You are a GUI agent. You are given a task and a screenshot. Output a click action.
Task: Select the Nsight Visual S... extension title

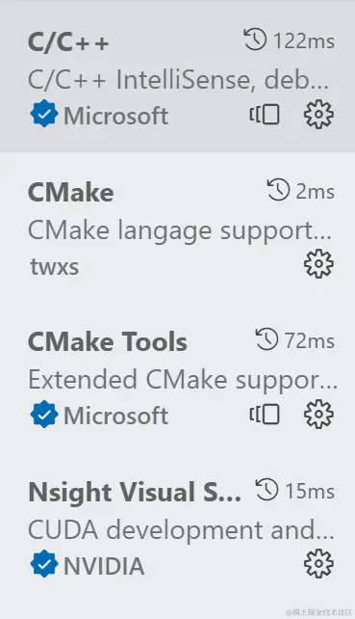[x=135, y=493]
